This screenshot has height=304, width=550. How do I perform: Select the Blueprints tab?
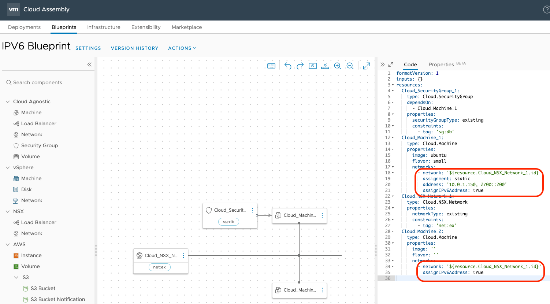pyautogui.click(x=64, y=27)
